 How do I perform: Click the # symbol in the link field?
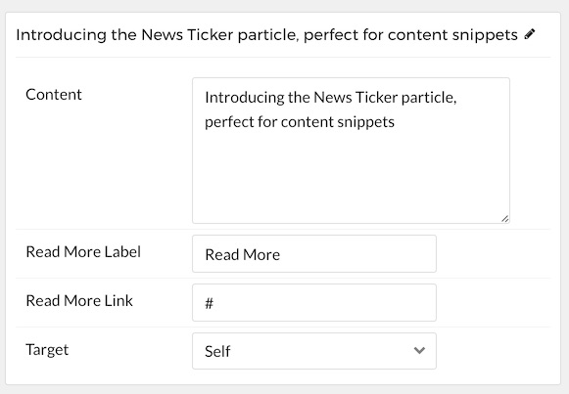[209, 303]
